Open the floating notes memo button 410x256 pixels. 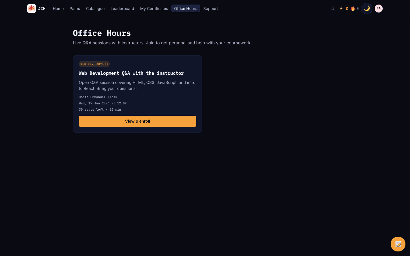point(398,244)
